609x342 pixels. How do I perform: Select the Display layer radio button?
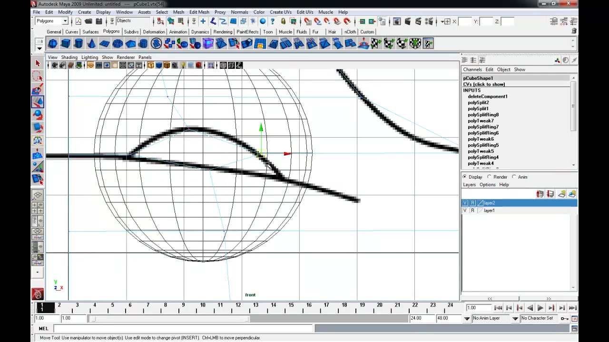tap(465, 177)
